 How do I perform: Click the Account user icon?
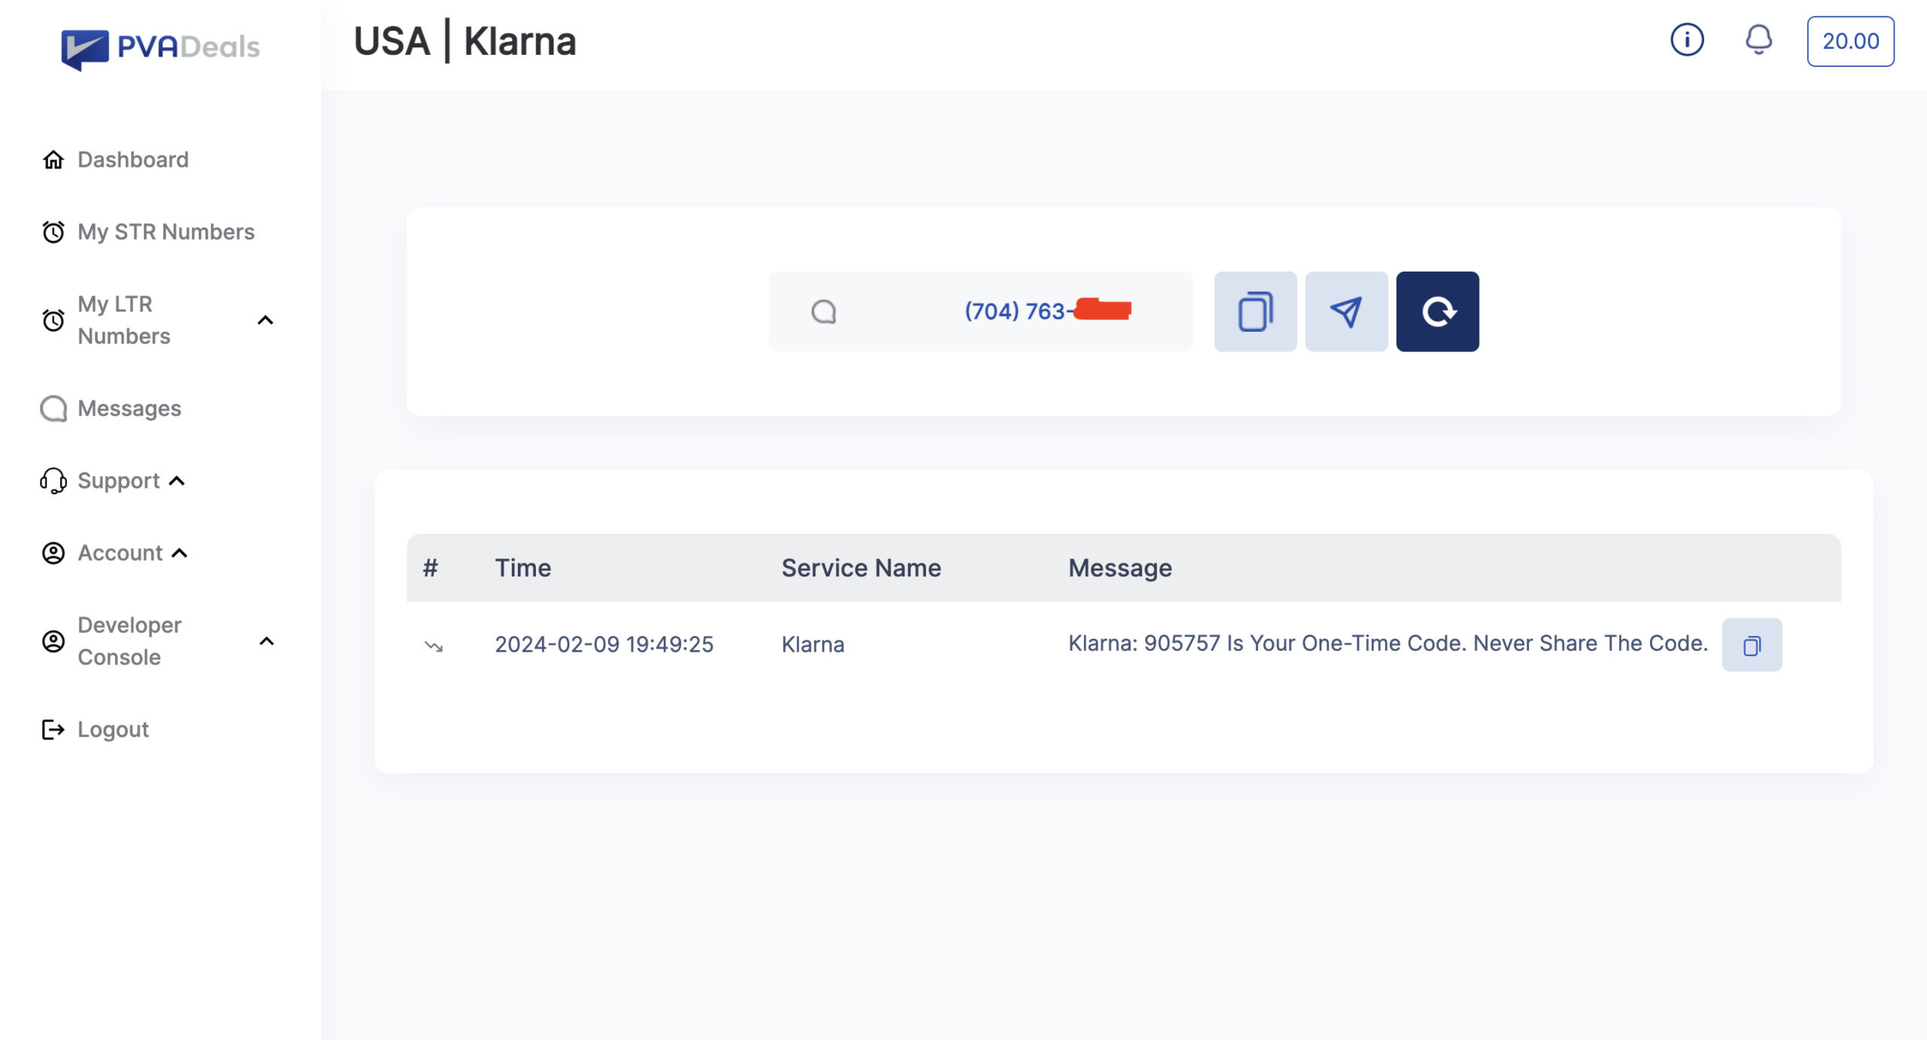click(x=53, y=553)
